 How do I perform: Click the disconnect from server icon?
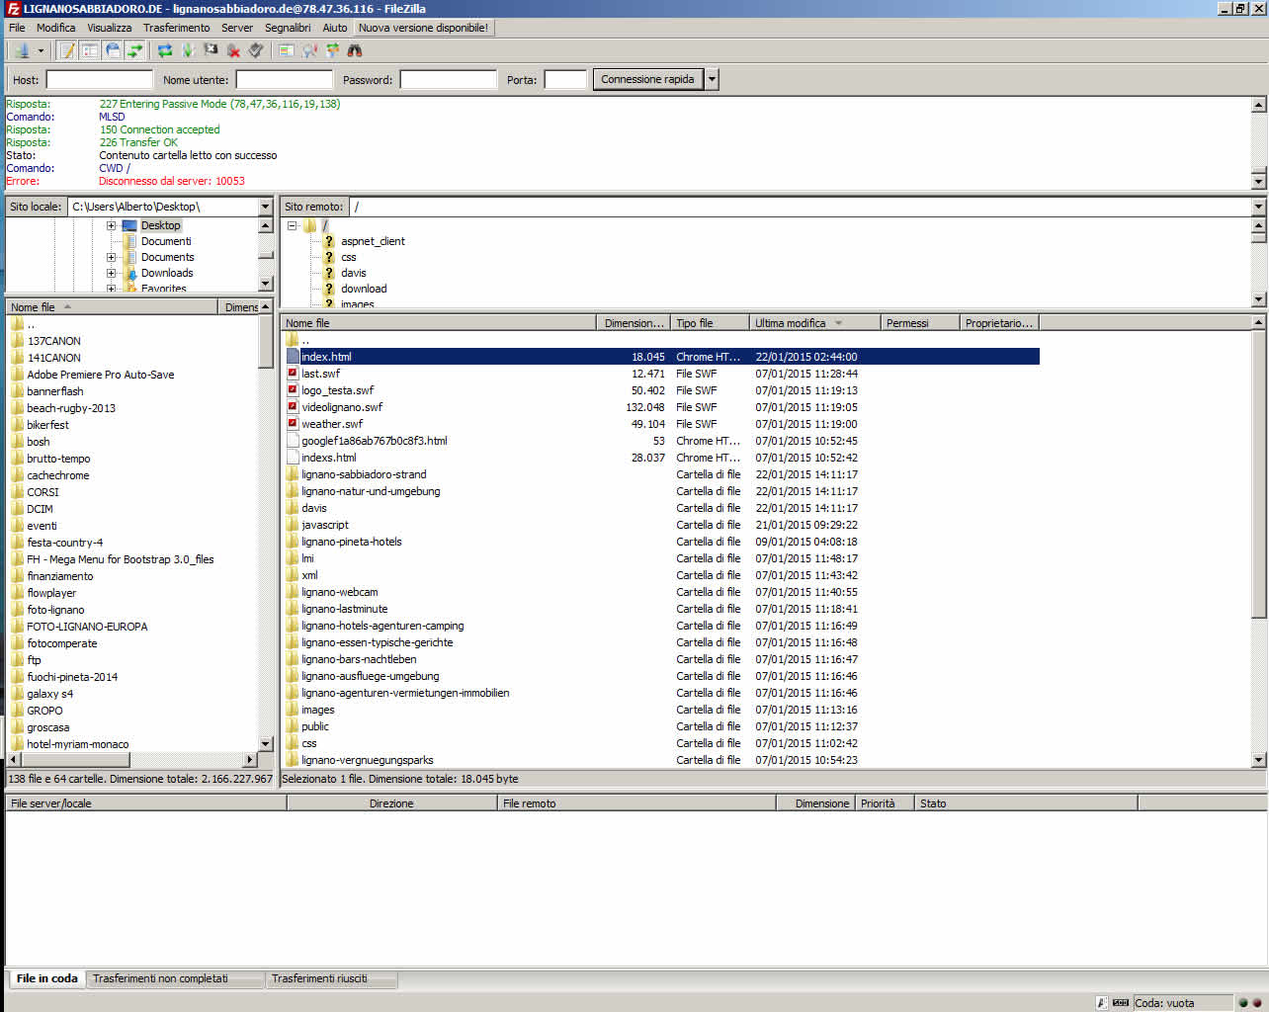[x=233, y=50]
